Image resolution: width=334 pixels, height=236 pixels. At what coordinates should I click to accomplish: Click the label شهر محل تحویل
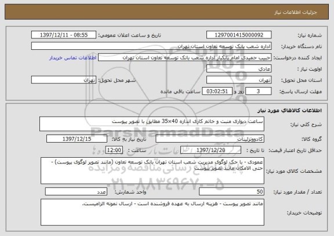pyautogui.click(x=117, y=80)
